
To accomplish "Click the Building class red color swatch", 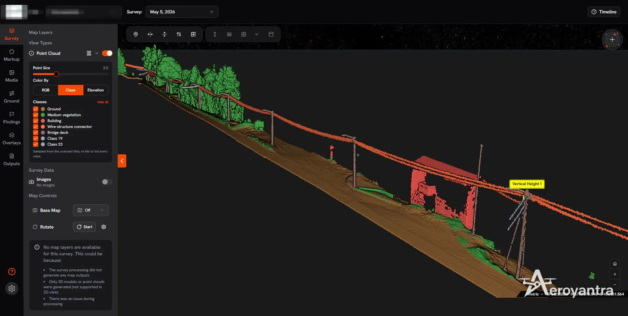I will 43,121.
